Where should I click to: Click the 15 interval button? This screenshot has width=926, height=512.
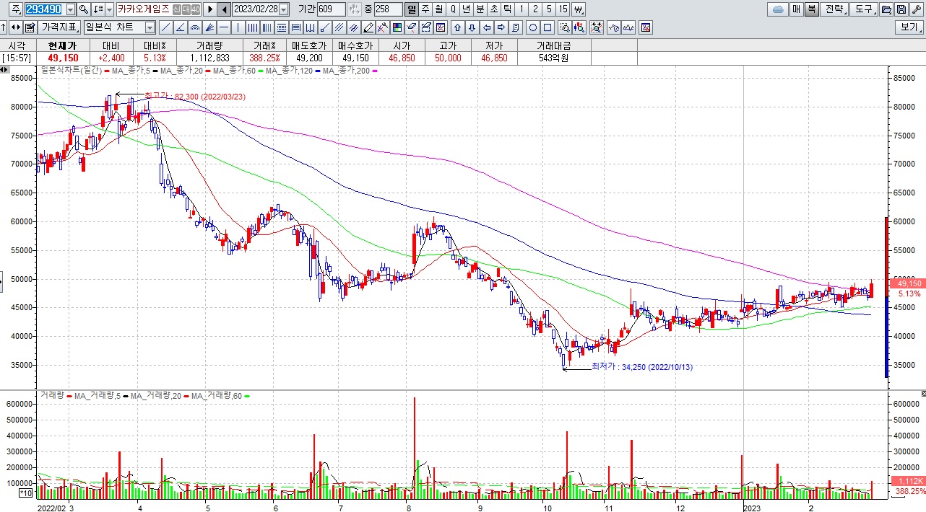click(563, 9)
